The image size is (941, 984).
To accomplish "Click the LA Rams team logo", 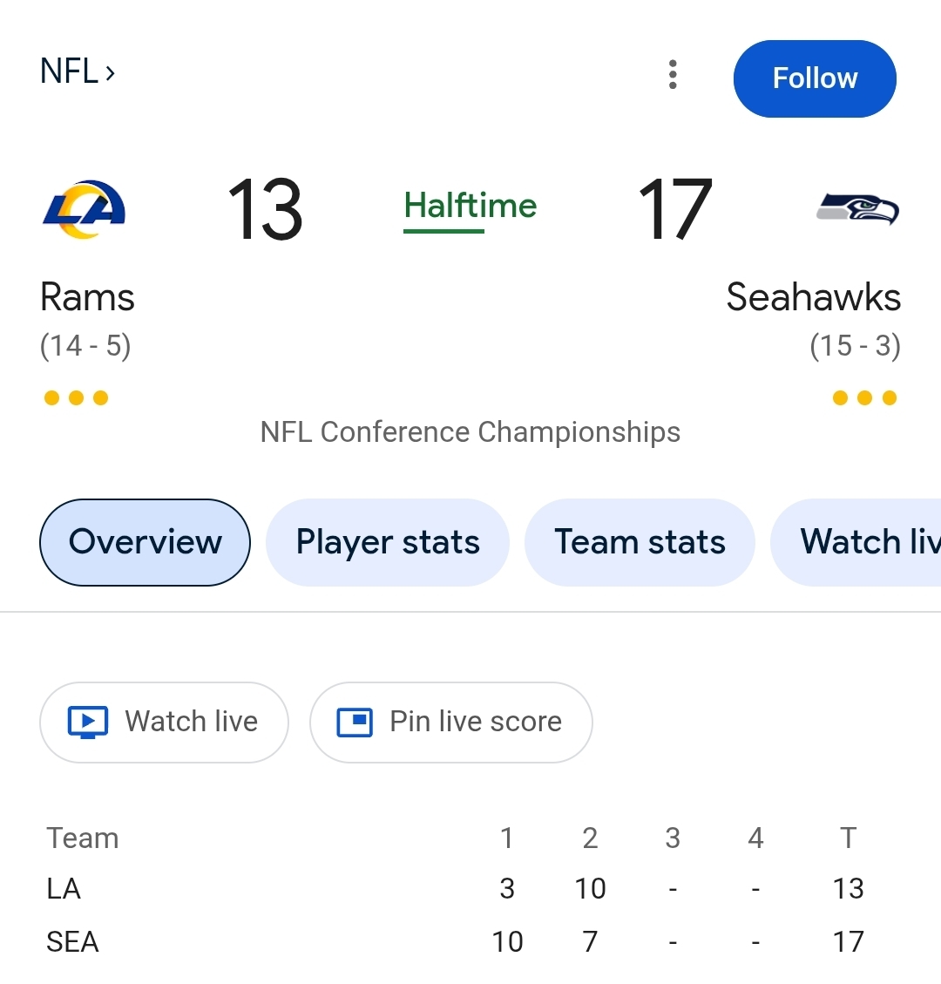I will 84,209.
